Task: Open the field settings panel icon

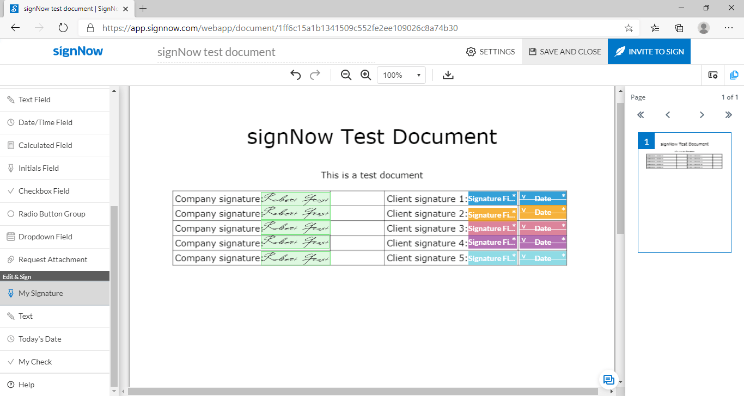Action: pyautogui.click(x=713, y=75)
